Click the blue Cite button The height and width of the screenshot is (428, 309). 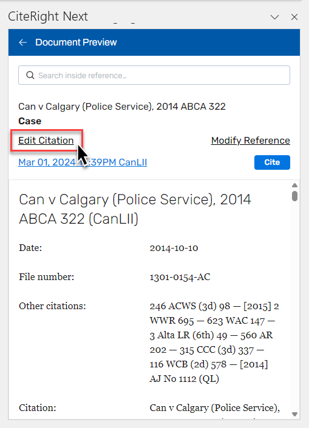(272, 162)
